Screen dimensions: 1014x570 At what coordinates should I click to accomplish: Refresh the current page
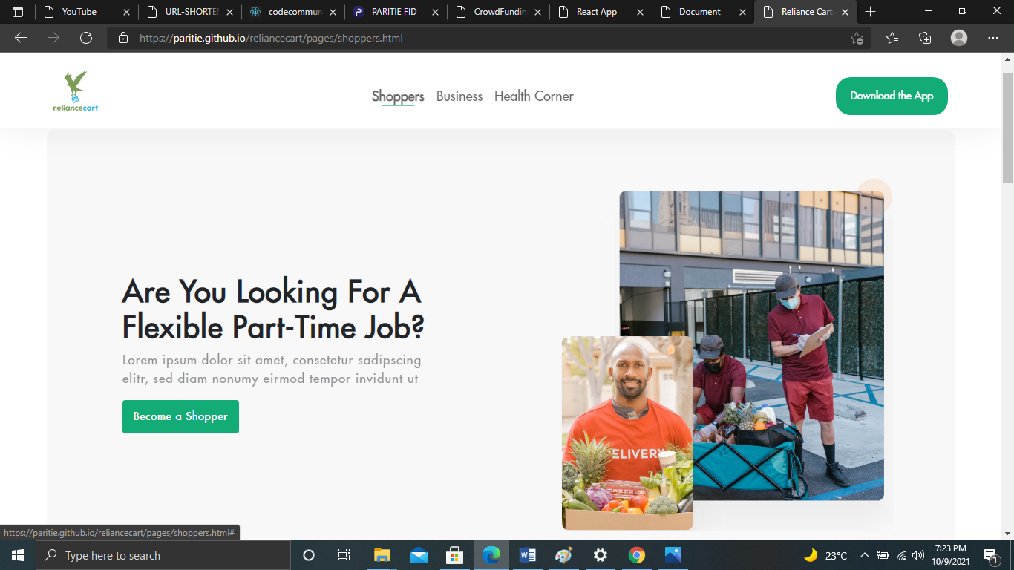(x=86, y=38)
